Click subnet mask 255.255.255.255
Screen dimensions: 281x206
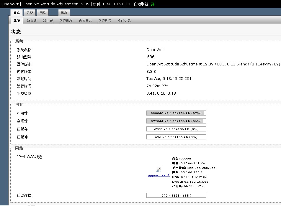[x=201, y=168]
